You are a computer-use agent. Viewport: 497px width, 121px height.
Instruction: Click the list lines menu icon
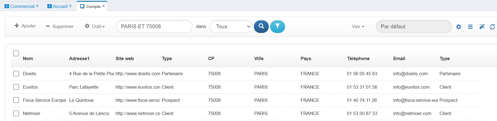pos(470,27)
